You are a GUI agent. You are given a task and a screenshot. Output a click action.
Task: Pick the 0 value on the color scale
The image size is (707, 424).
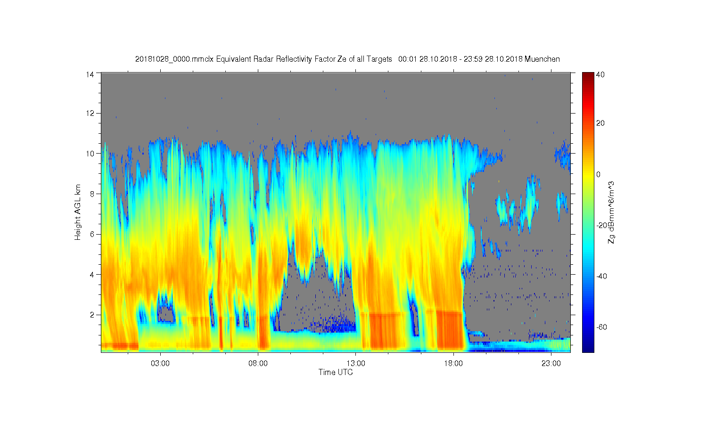click(599, 174)
